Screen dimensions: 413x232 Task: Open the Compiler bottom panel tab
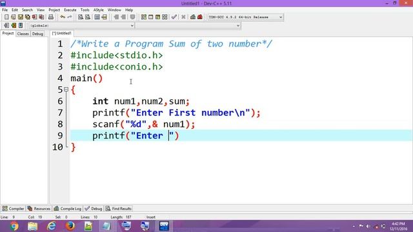tap(13, 209)
